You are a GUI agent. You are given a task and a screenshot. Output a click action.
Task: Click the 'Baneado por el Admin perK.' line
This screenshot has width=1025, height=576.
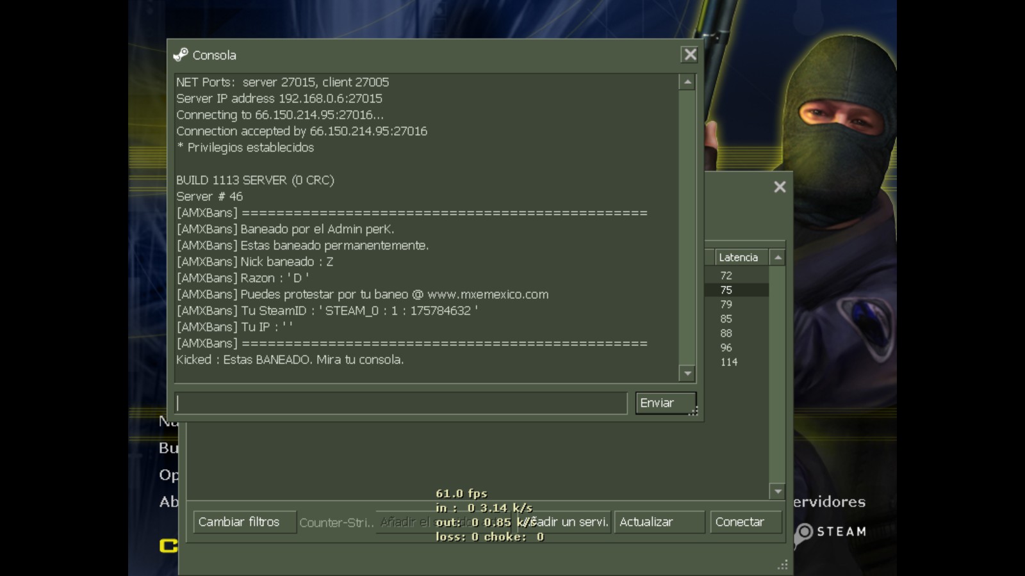(x=285, y=229)
